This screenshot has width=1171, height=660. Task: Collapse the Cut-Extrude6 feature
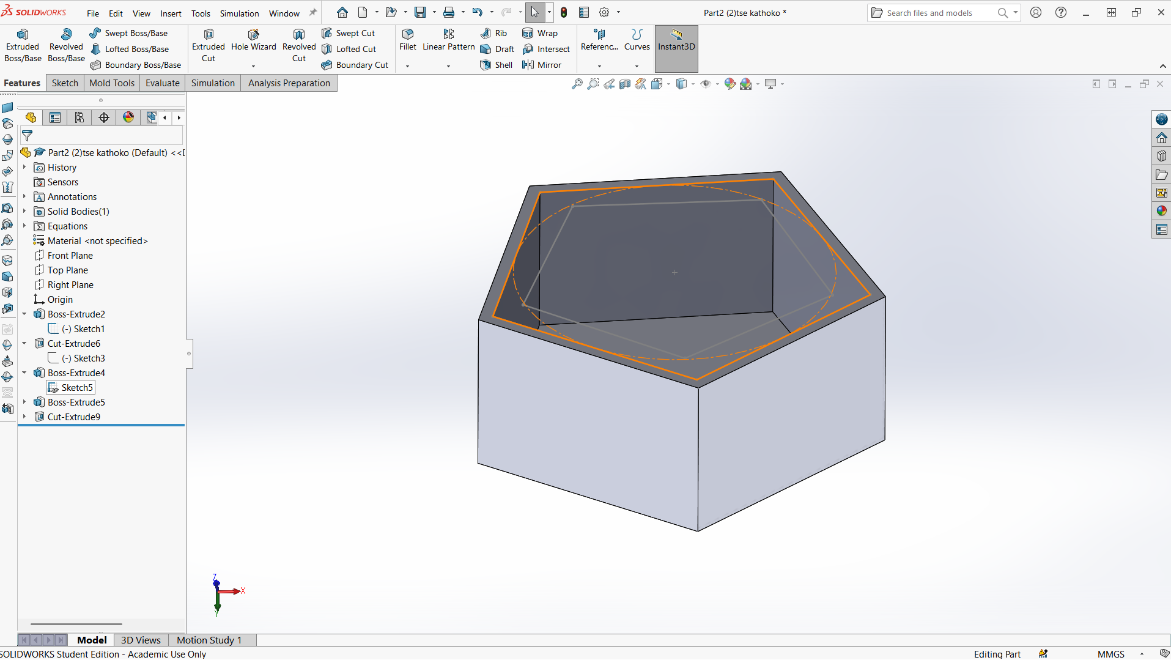pyautogui.click(x=24, y=343)
